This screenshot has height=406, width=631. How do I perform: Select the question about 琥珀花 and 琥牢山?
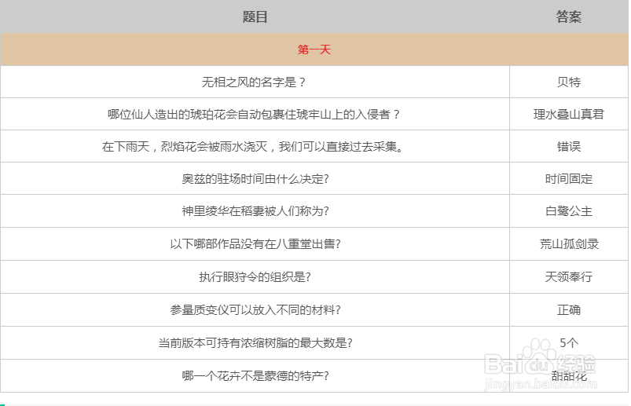255,114
